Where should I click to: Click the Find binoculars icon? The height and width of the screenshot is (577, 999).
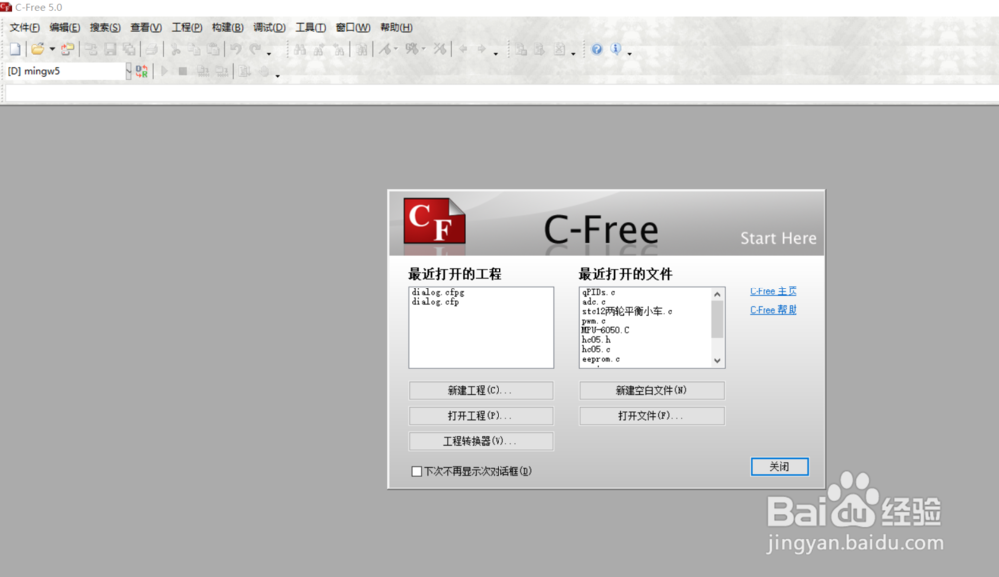[x=300, y=49]
